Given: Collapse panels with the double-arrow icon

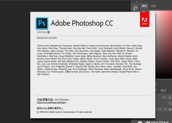Looking at the screenshot, I should 137,2.
